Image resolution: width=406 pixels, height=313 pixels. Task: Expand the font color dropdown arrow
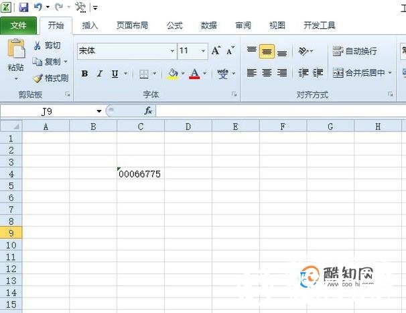pyautogui.click(x=204, y=74)
